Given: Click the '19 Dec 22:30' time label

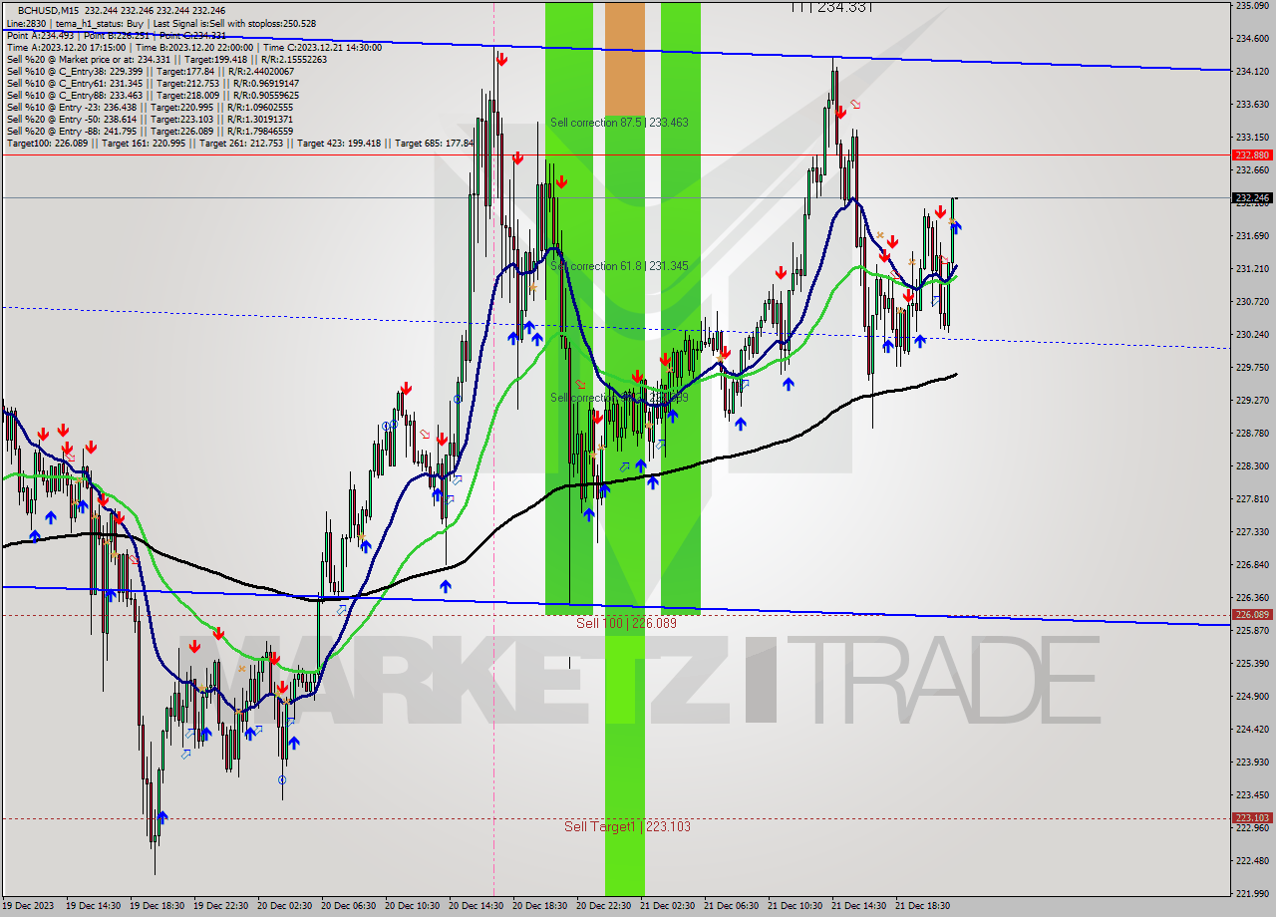Looking at the screenshot, I should coord(221,906).
